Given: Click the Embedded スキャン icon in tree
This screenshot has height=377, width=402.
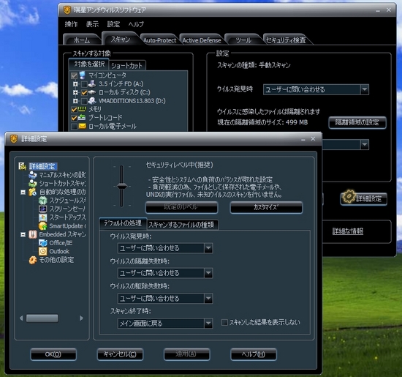Looking at the screenshot, I should 33,234.
